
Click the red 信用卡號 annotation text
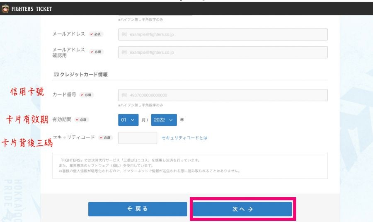(27, 92)
